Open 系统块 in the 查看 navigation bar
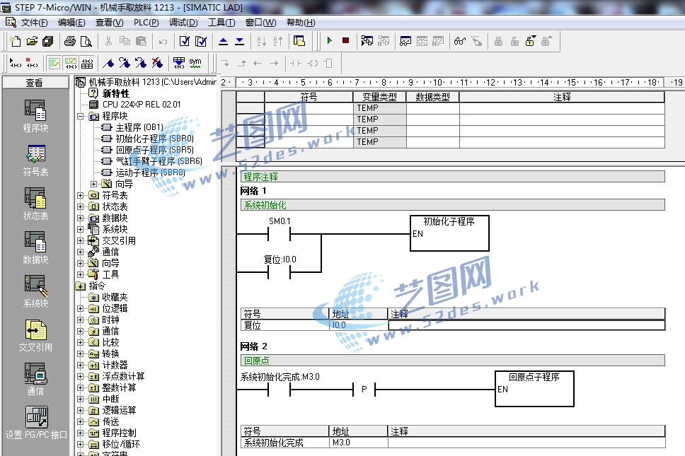 coord(35,291)
